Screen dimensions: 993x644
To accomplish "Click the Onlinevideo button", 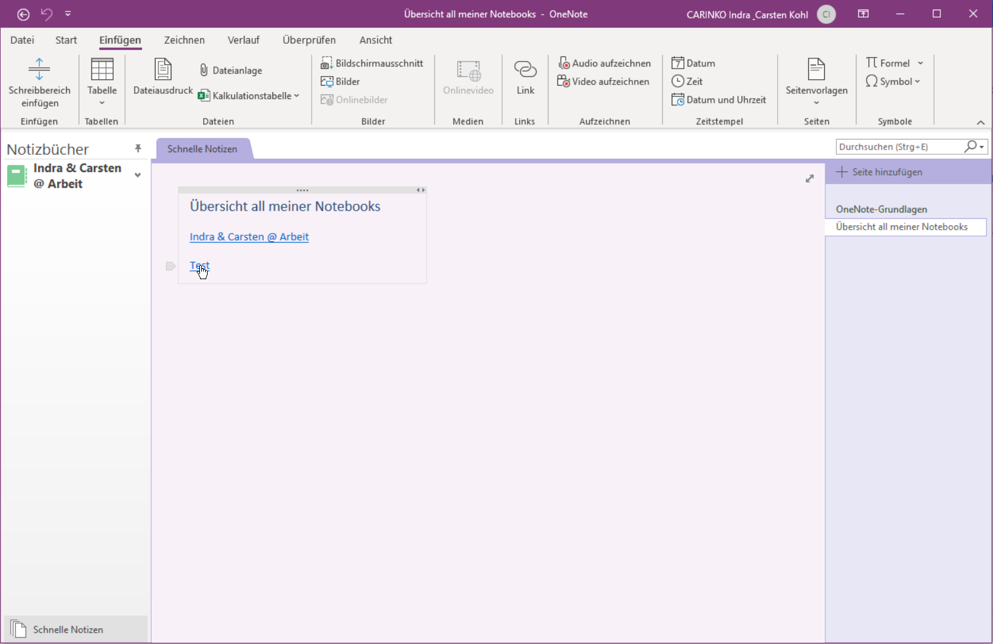I will (x=469, y=77).
